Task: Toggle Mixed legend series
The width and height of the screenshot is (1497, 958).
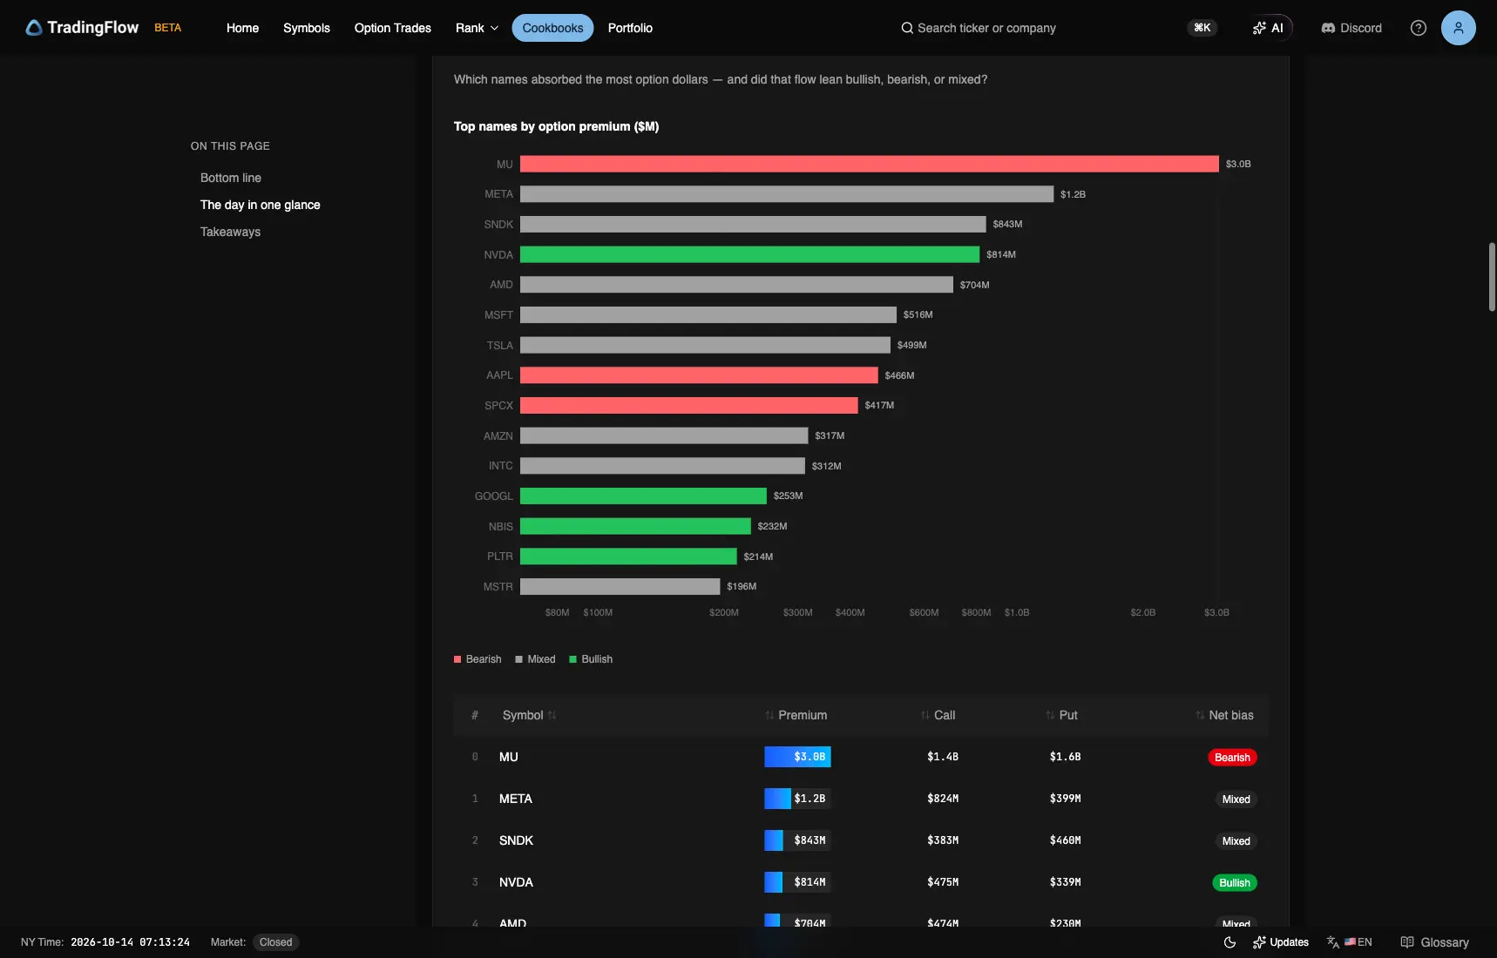Action: point(535,659)
